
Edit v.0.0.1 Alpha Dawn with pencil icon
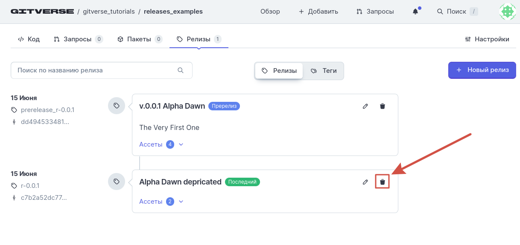point(365,106)
